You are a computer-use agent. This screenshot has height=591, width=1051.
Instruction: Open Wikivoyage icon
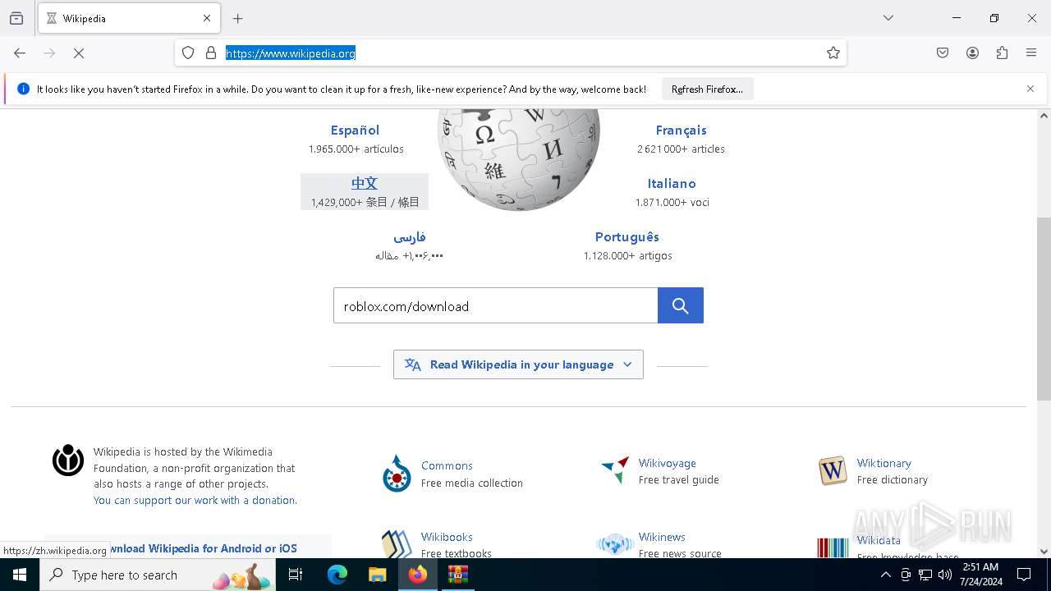tap(615, 470)
